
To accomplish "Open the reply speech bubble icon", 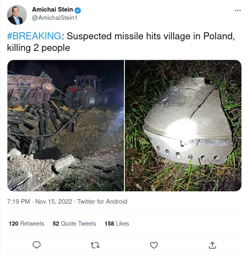I will click(x=36, y=245).
